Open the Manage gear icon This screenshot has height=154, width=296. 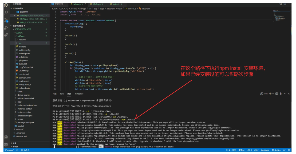coord(6,144)
